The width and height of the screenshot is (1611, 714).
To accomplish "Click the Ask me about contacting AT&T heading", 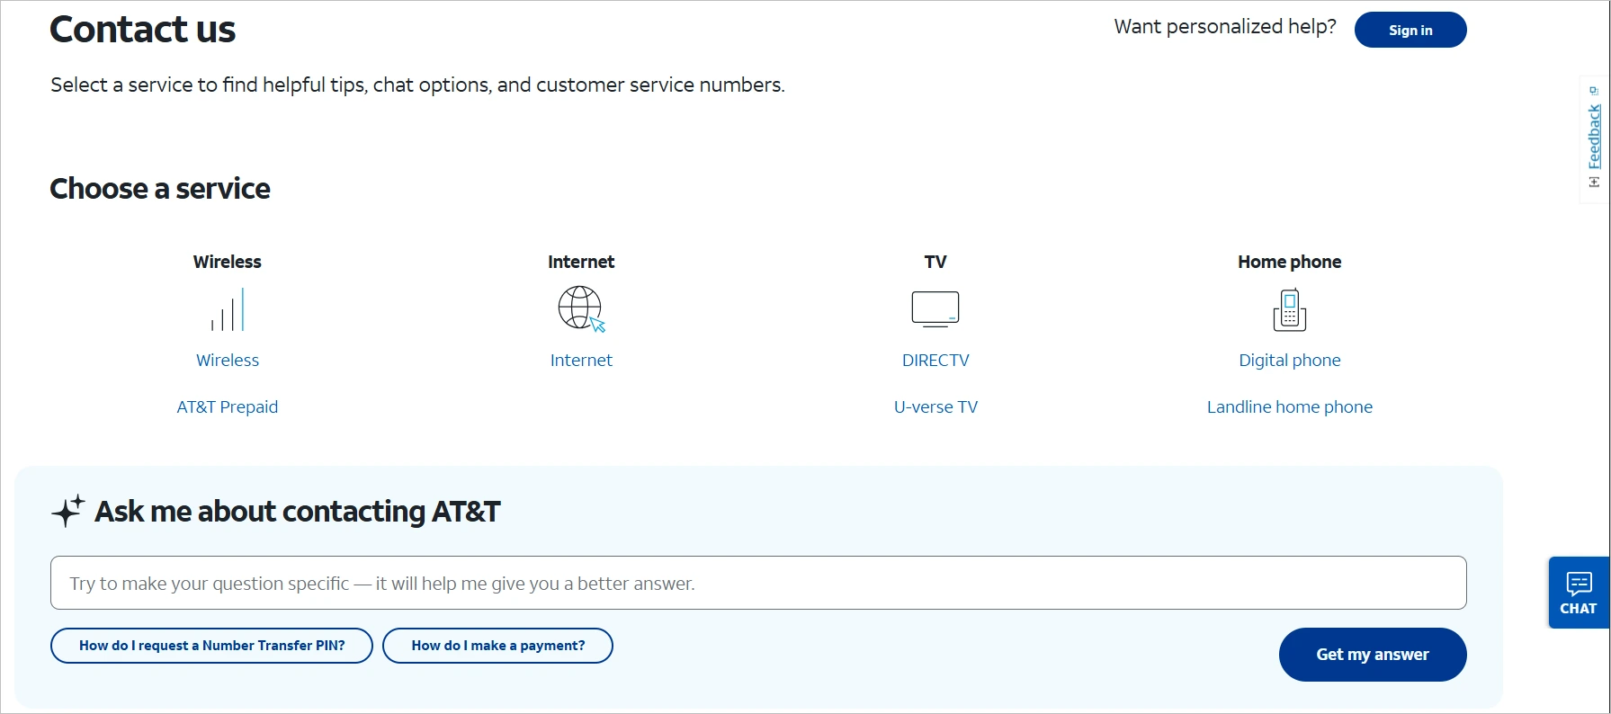I will [x=298, y=512].
